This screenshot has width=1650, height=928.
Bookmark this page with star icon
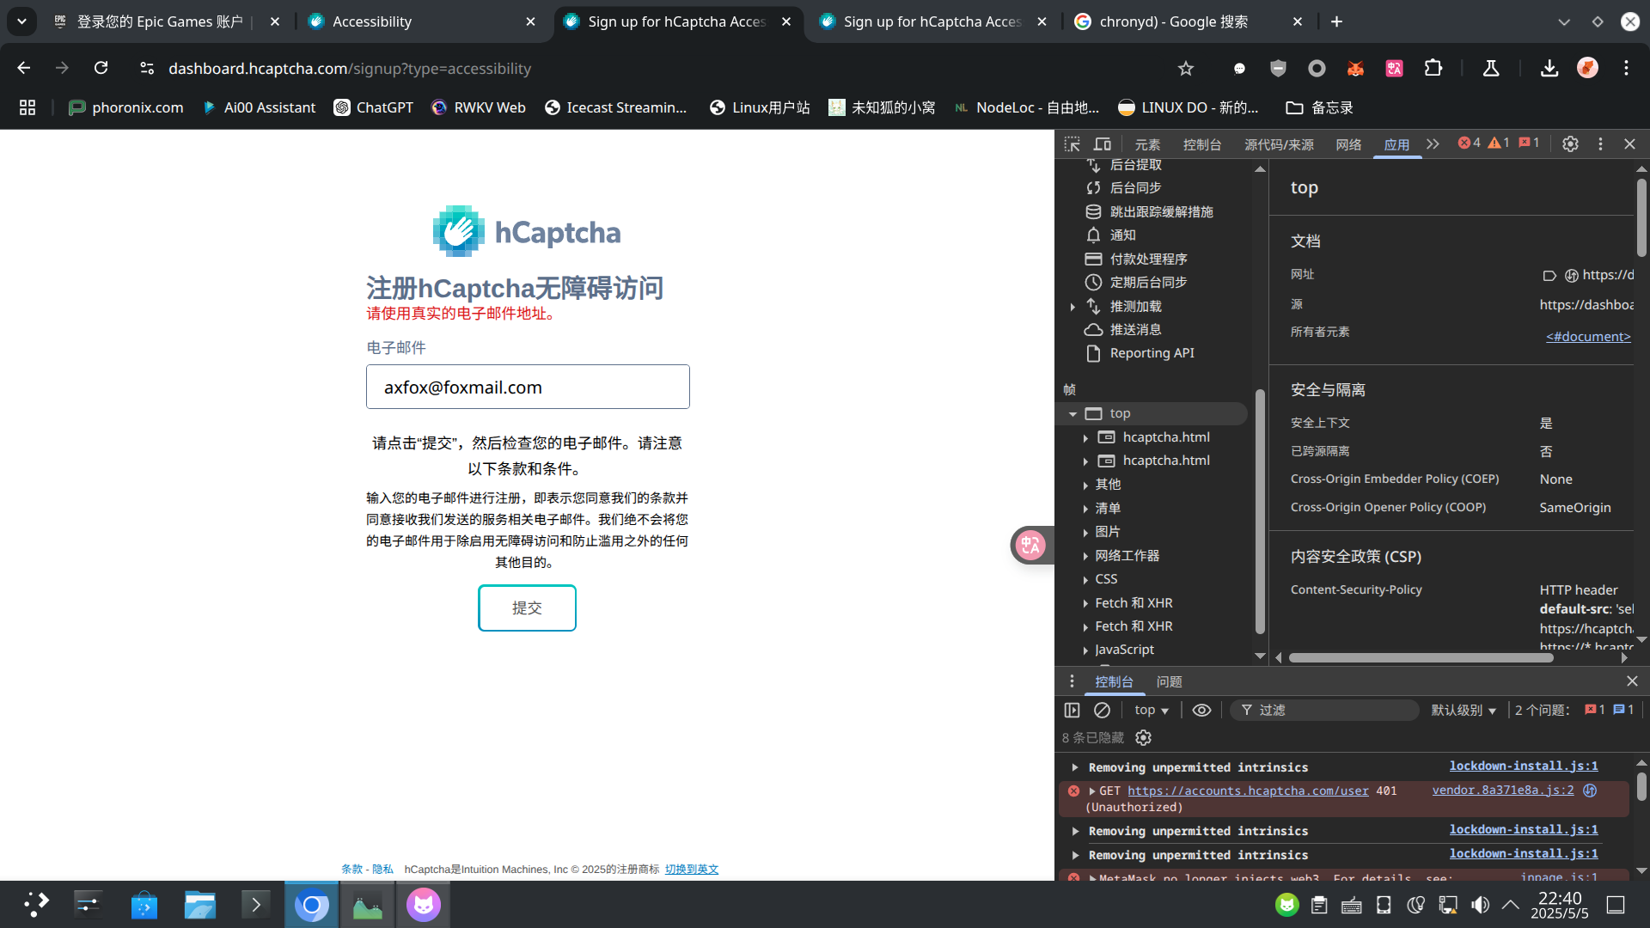(x=1186, y=68)
